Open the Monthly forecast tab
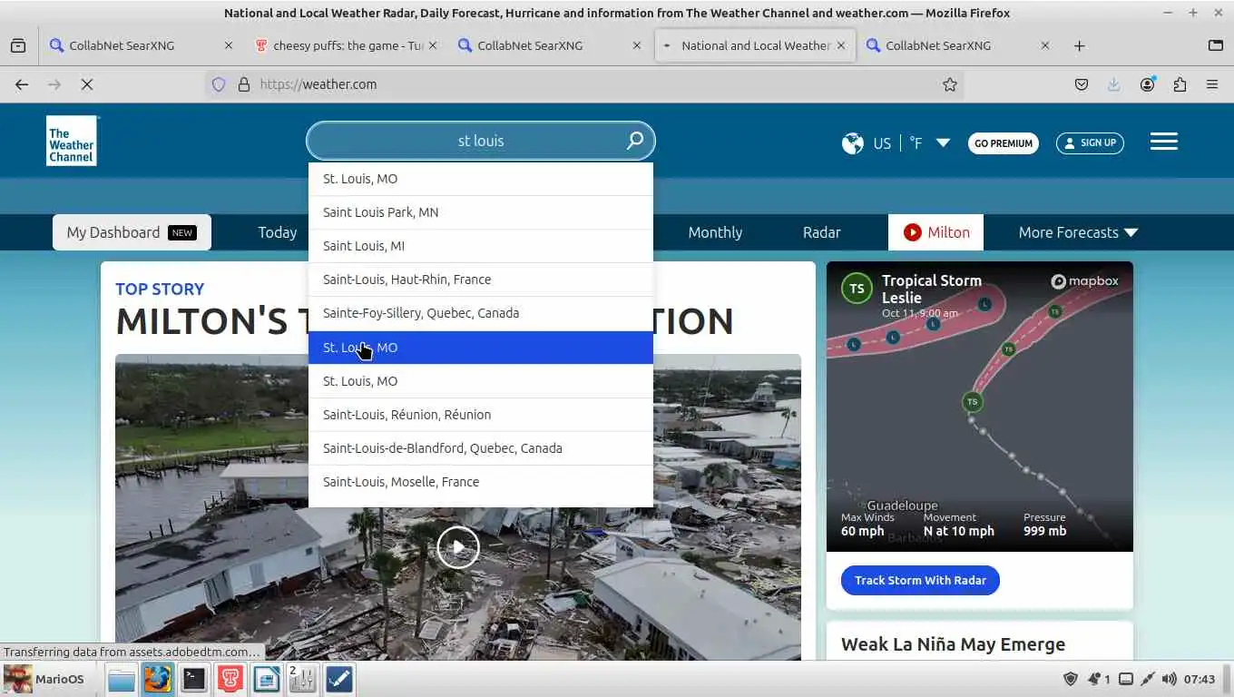Image resolution: width=1234 pixels, height=697 pixels. point(715,232)
